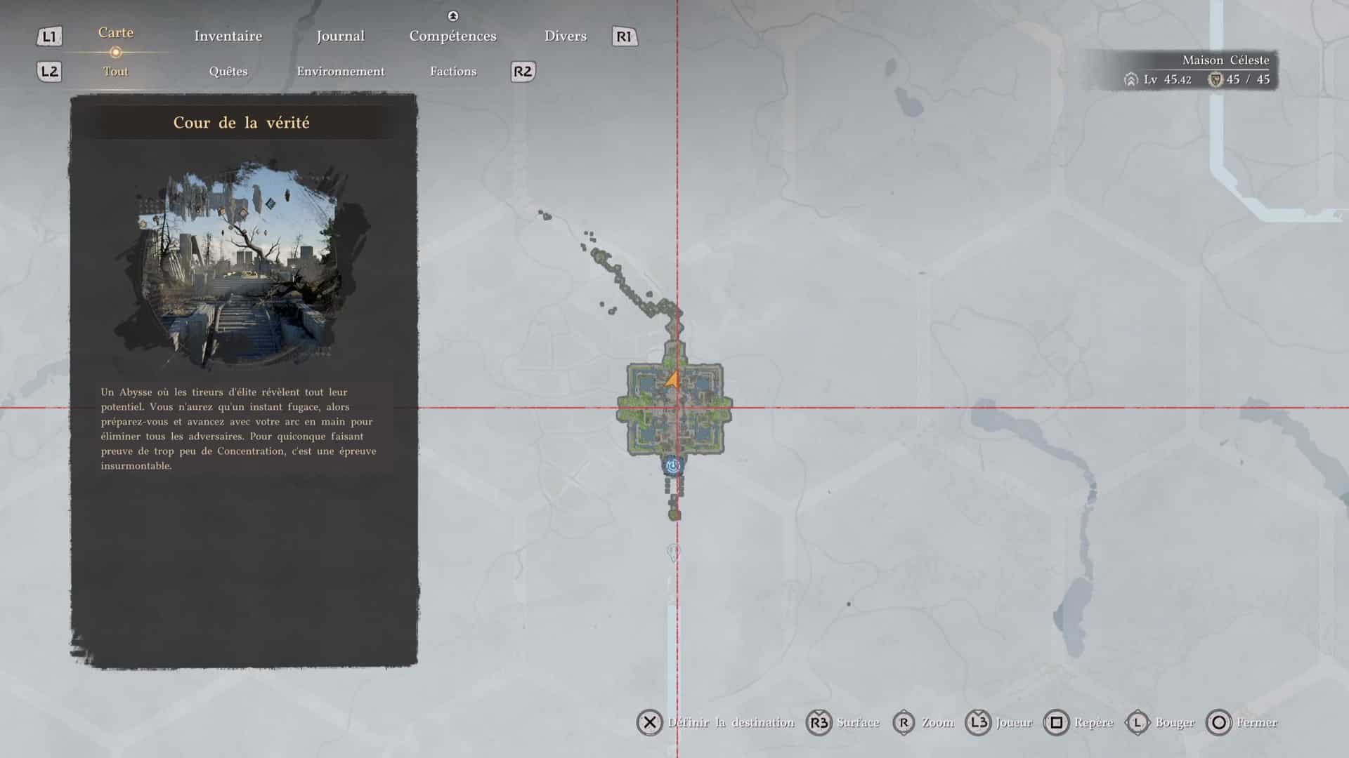Open the Inventaire tab

[228, 36]
